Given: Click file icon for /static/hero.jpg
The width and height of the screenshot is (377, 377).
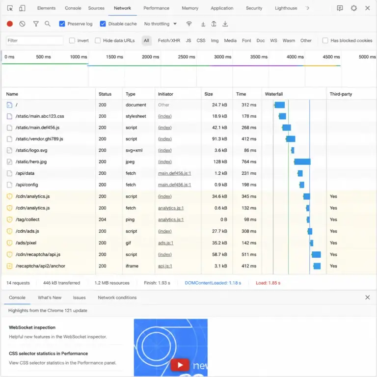Looking at the screenshot, I should coord(9,162).
